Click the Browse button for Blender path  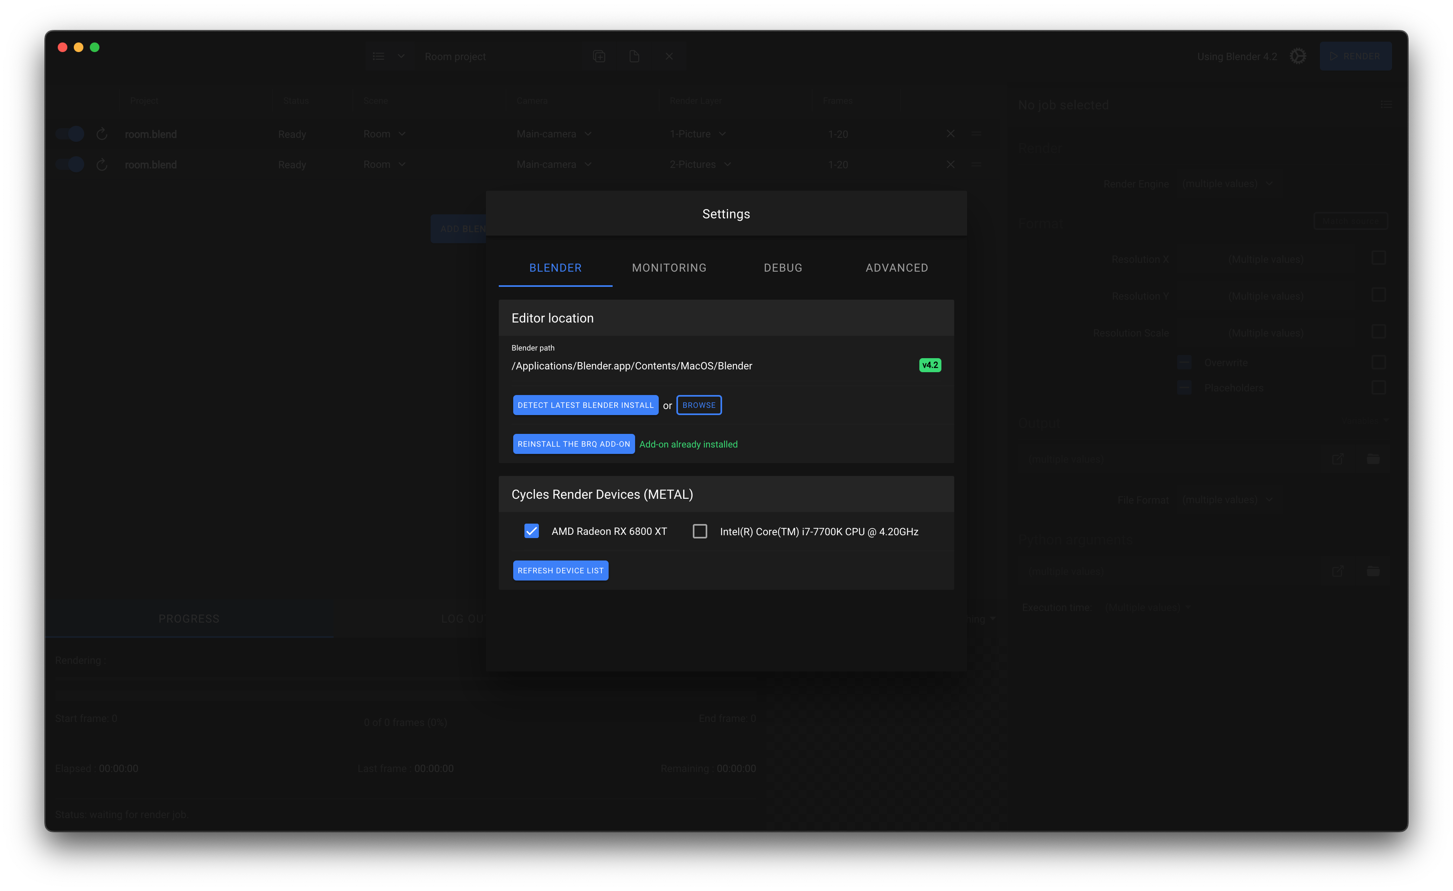click(x=699, y=405)
